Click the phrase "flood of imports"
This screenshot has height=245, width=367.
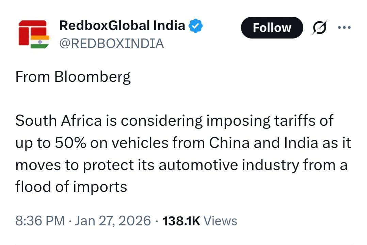point(71,187)
